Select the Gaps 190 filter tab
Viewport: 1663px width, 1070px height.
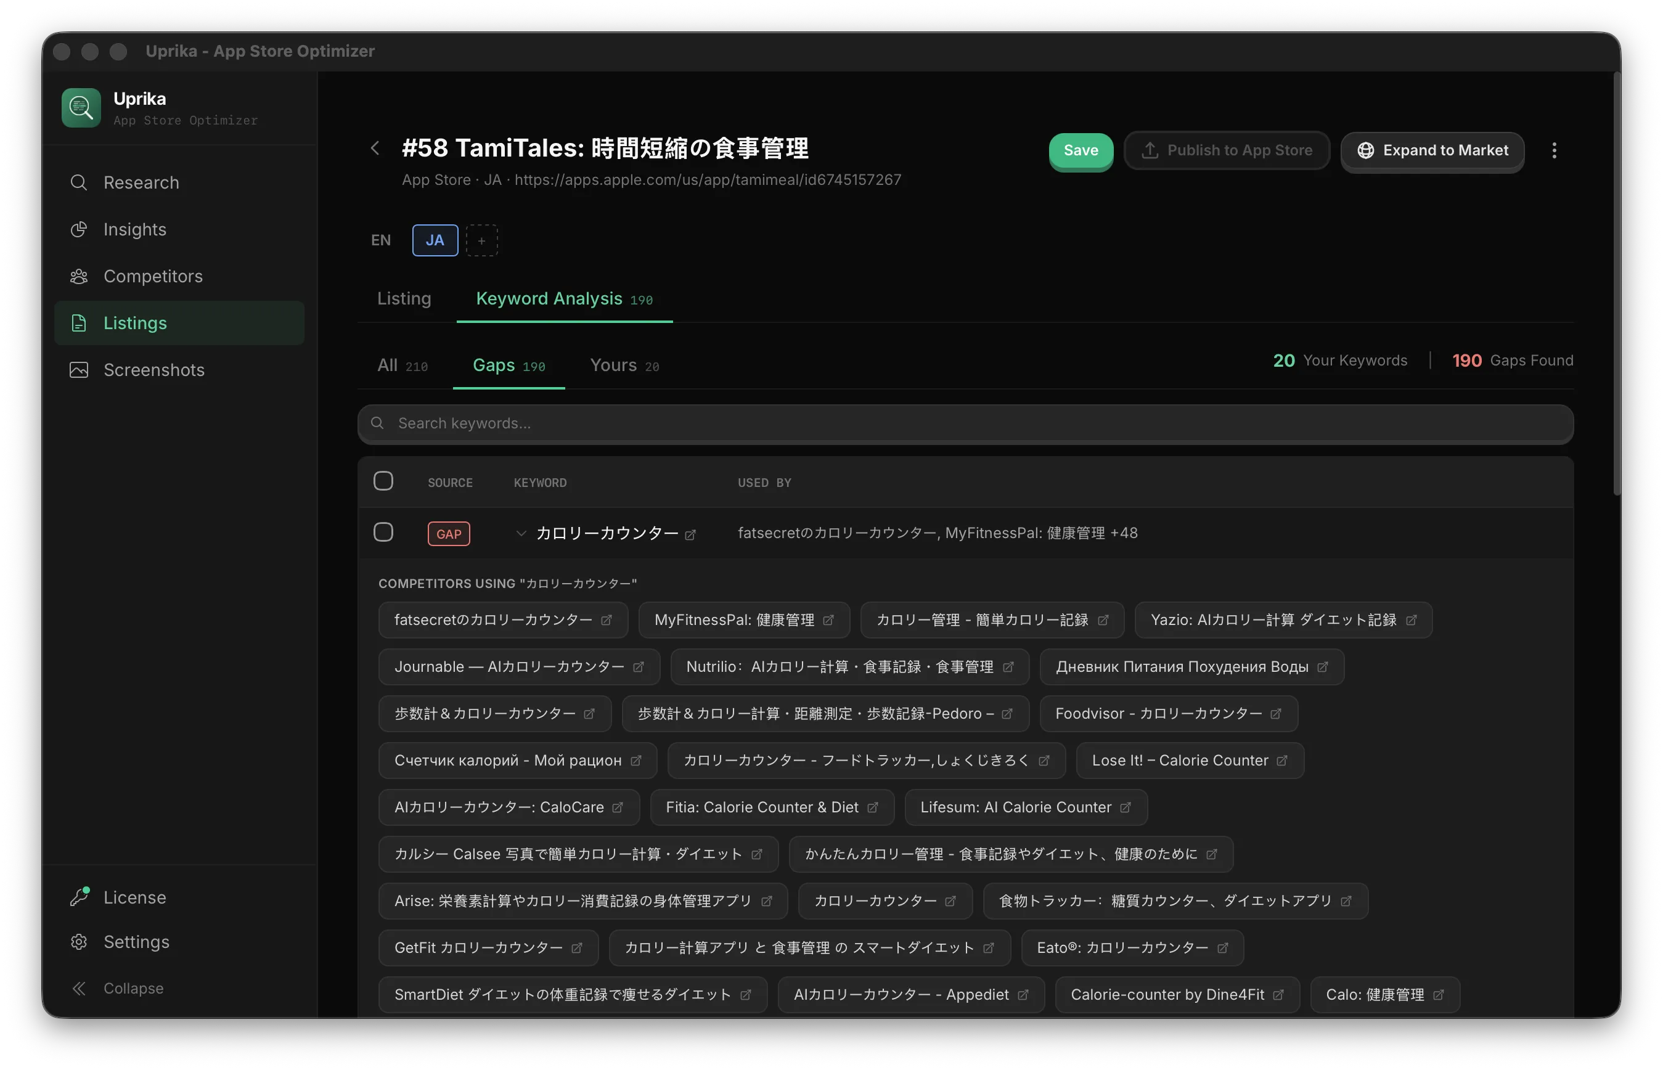(x=509, y=366)
